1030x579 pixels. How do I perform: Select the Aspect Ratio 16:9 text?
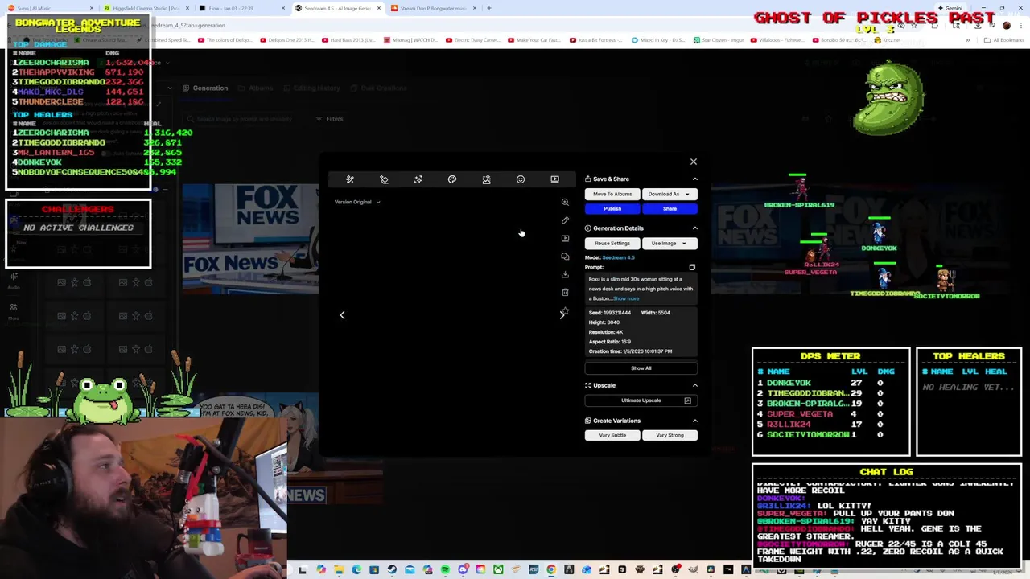click(x=609, y=342)
